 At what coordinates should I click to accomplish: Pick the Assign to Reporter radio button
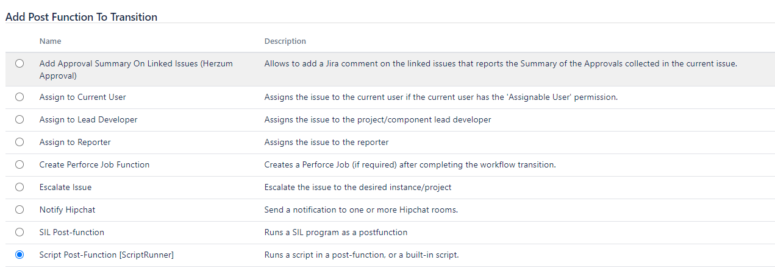(20, 142)
